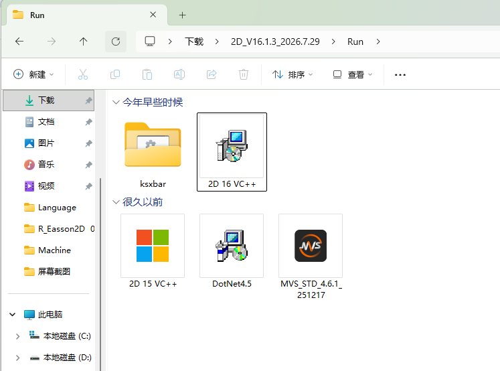
Task: Open 下载 in the sidebar
Action: [x=48, y=100]
